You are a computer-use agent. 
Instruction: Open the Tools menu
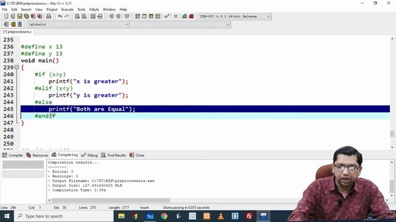(x=81, y=9)
